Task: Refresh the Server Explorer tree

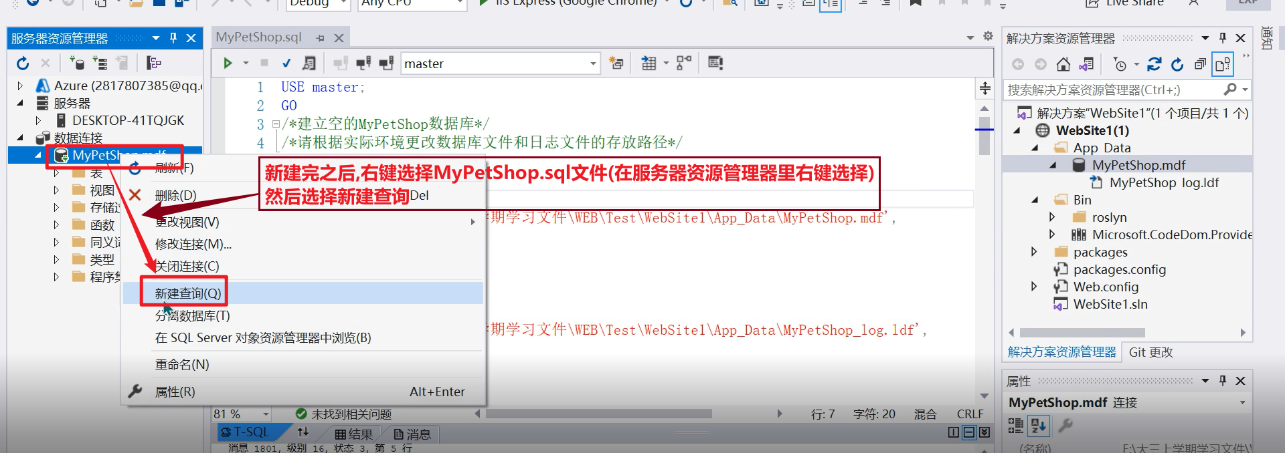Action: coord(23,63)
